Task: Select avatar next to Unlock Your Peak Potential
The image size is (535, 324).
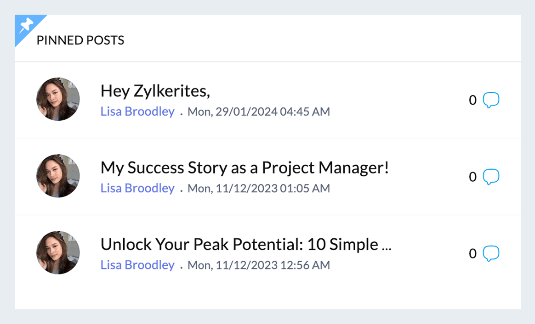Action: [x=58, y=252]
